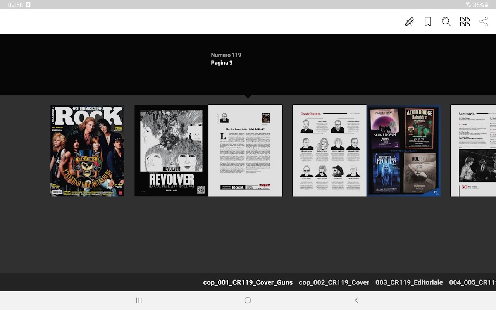Tap the Wi-Fi status icon

468,5
